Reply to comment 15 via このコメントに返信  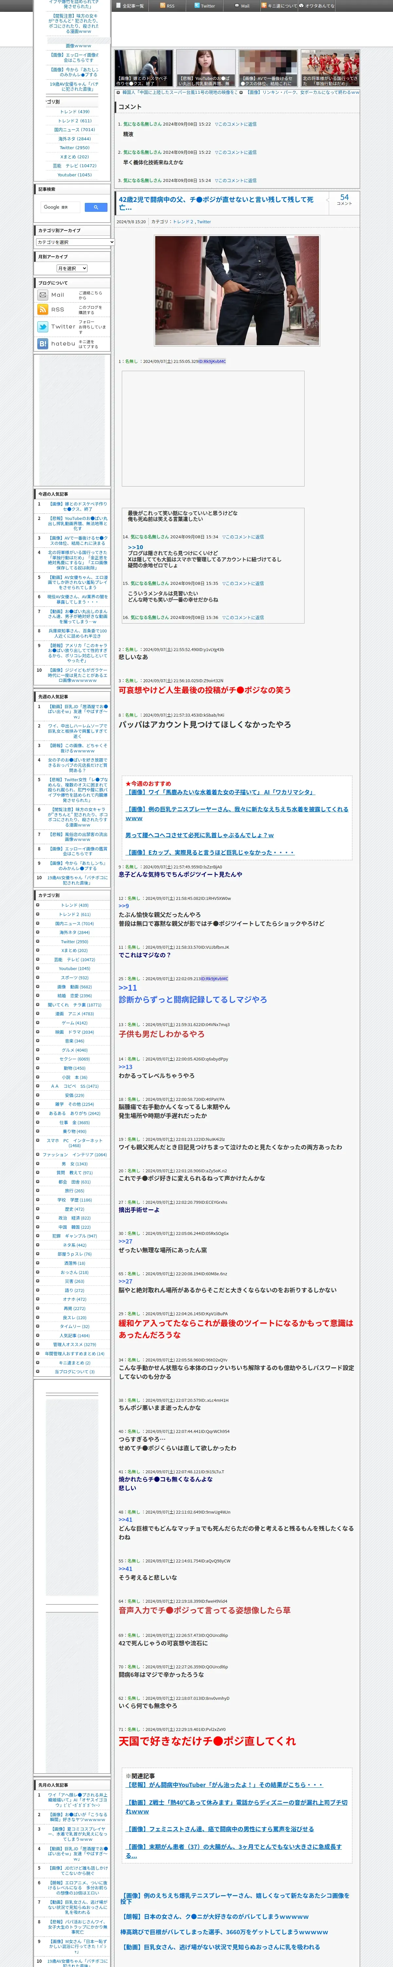(x=243, y=584)
